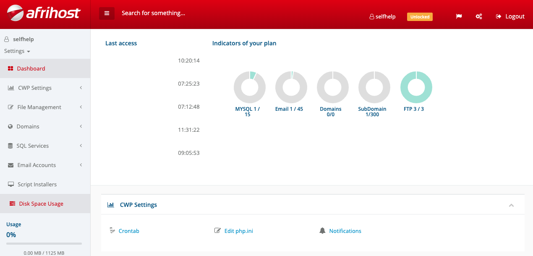Image resolution: width=533 pixels, height=256 pixels.
Task: Click the Crontab icon
Action: [112, 230]
